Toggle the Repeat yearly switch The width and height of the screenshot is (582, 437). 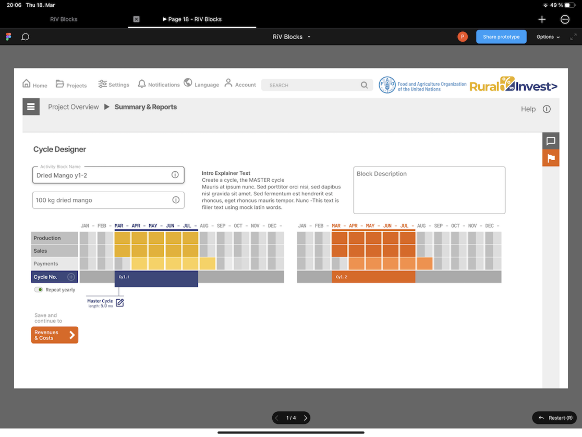click(x=39, y=290)
